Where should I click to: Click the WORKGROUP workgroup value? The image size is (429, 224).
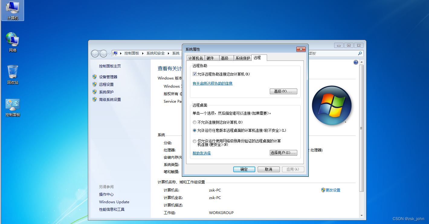coord(221,213)
